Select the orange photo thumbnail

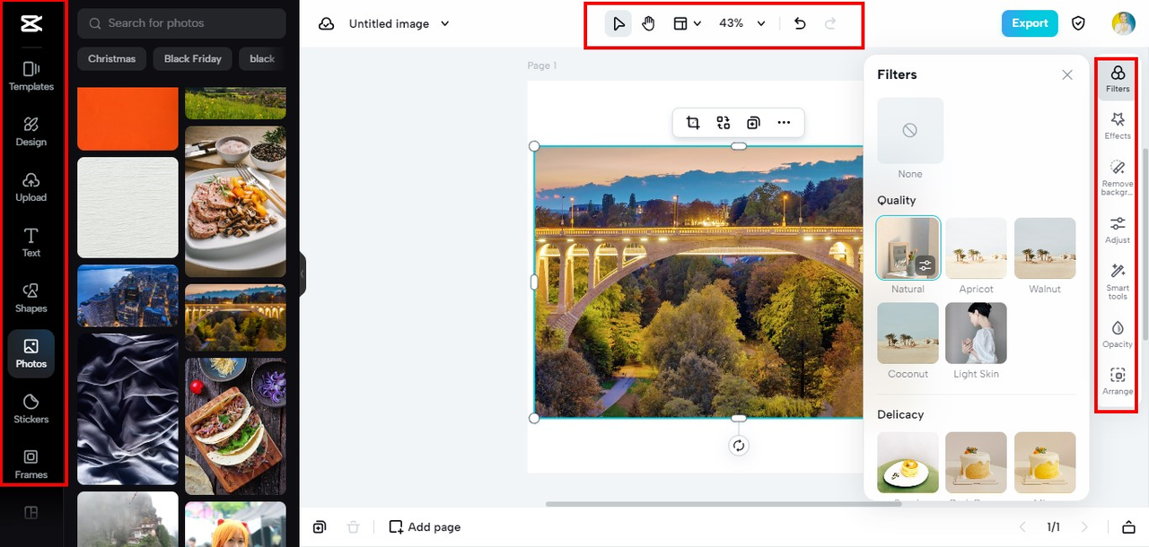point(127,118)
